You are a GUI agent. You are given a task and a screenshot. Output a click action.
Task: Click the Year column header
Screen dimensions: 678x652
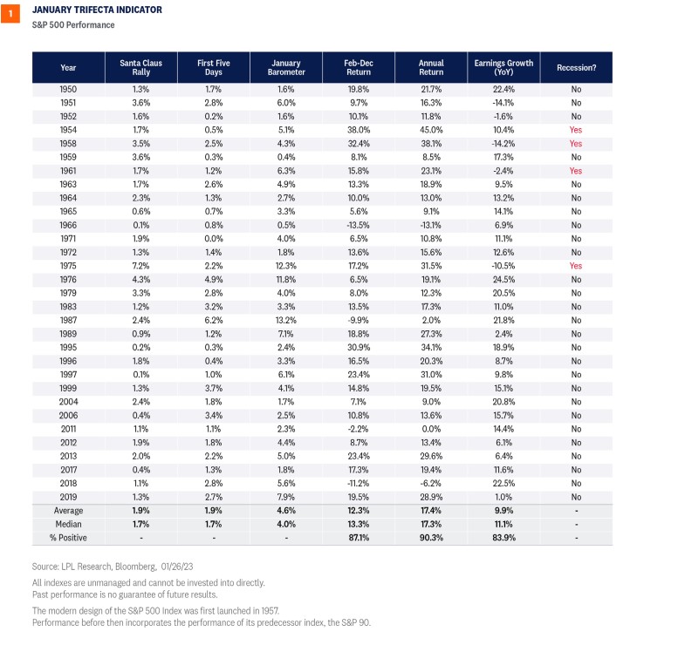(x=68, y=67)
